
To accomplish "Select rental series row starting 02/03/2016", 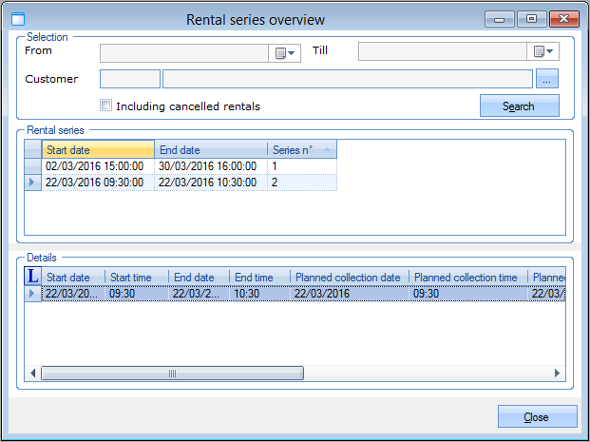I will (x=95, y=166).
